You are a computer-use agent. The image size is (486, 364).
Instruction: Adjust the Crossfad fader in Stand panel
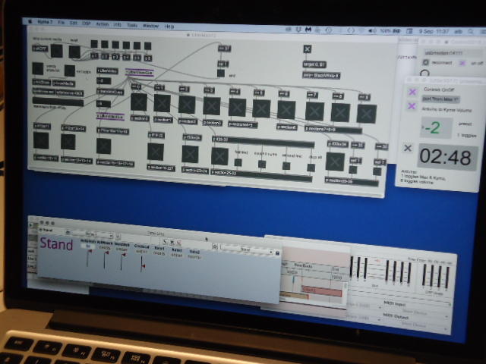click(x=142, y=264)
